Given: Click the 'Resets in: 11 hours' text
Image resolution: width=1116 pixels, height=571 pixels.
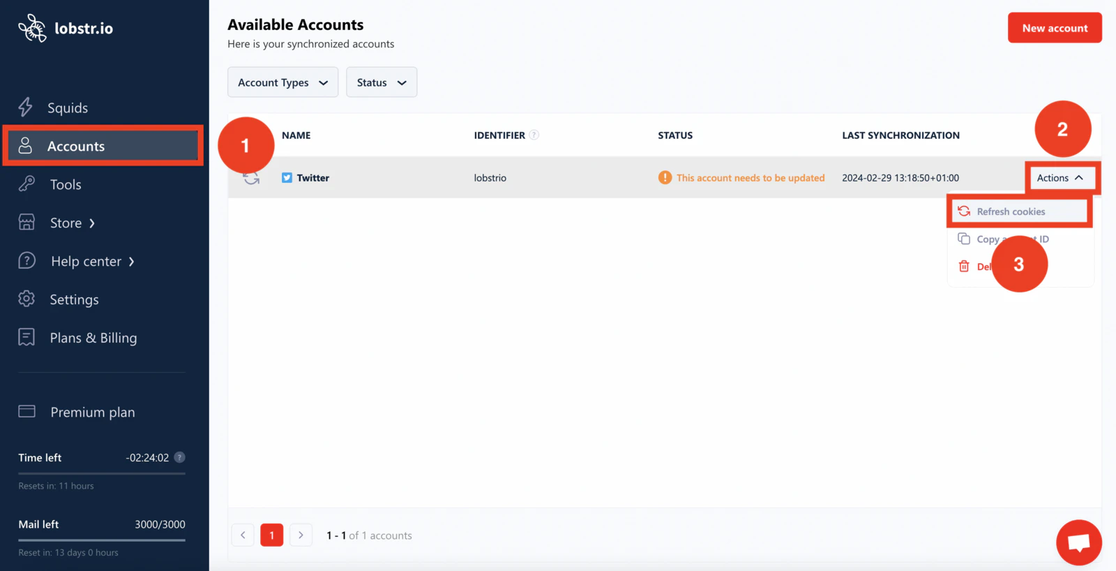Looking at the screenshot, I should pos(56,486).
